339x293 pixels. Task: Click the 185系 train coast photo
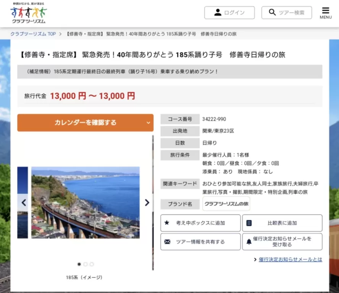[x=86, y=203]
